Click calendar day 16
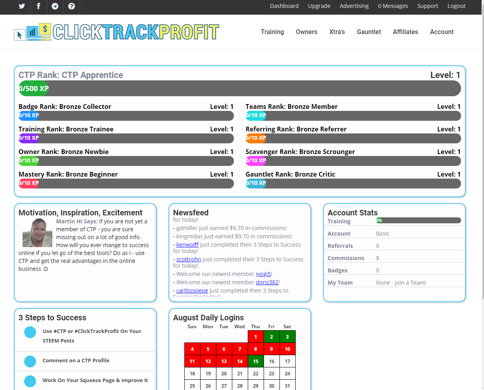 pyautogui.click(x=272, y=361)
